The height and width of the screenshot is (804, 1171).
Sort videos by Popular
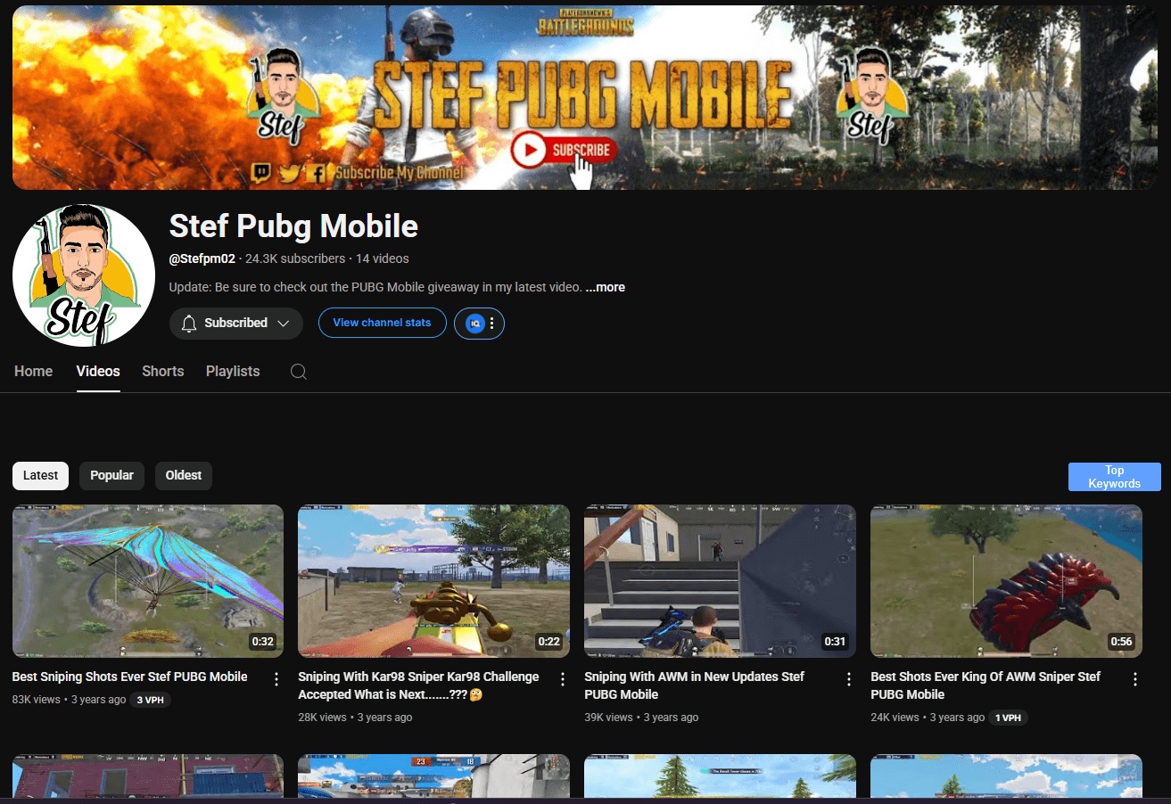[x=111, y=475]
